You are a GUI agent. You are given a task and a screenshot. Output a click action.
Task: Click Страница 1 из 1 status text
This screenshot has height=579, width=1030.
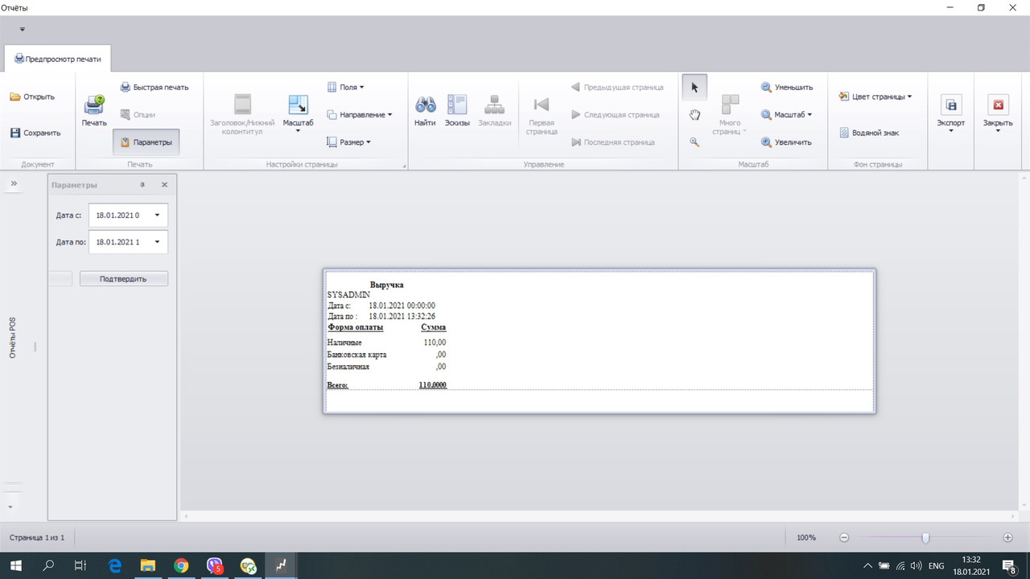point(37,537)
